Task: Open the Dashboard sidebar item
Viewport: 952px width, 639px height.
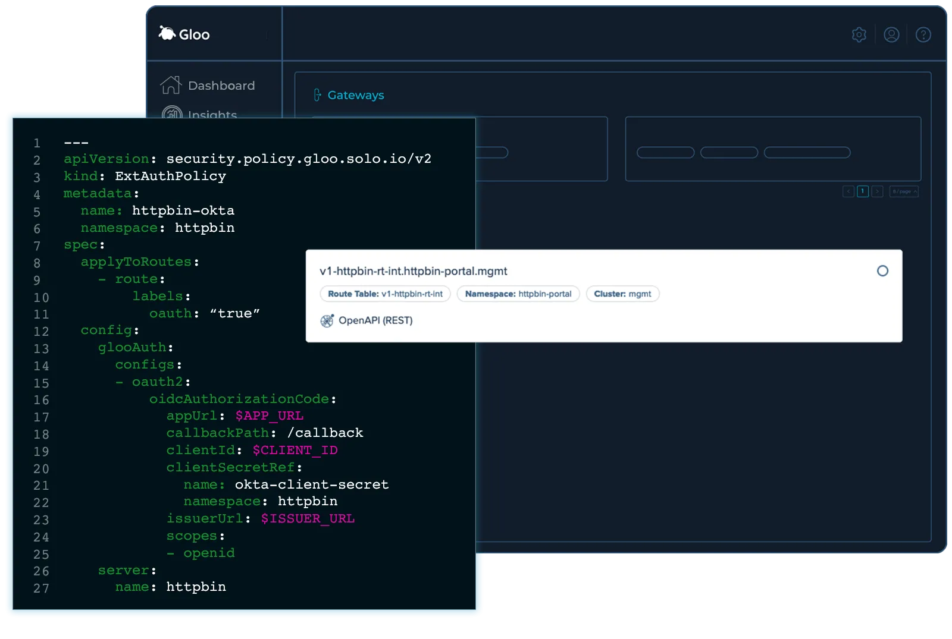Action: (221, 86)
